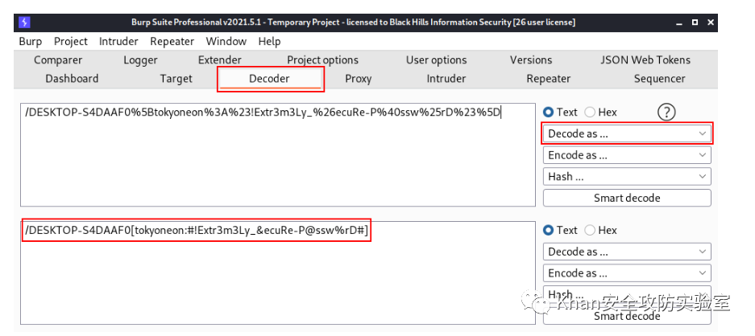This screenshot has height=336, width=755.
Task: Switch to the User options tab
Action: (x=436, y=60)
